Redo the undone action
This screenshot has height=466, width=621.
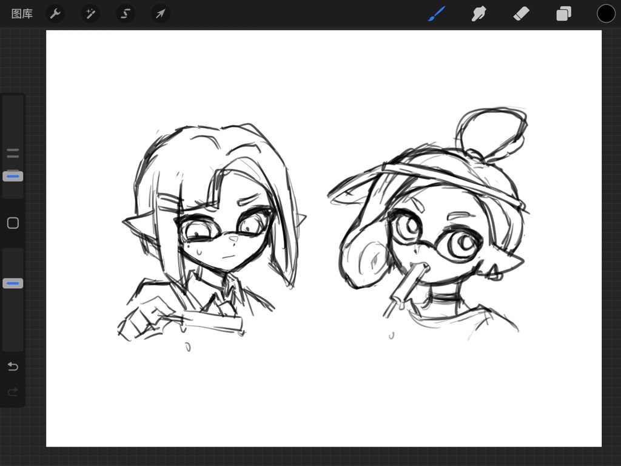pyautogui.click(x=13, y=392)
